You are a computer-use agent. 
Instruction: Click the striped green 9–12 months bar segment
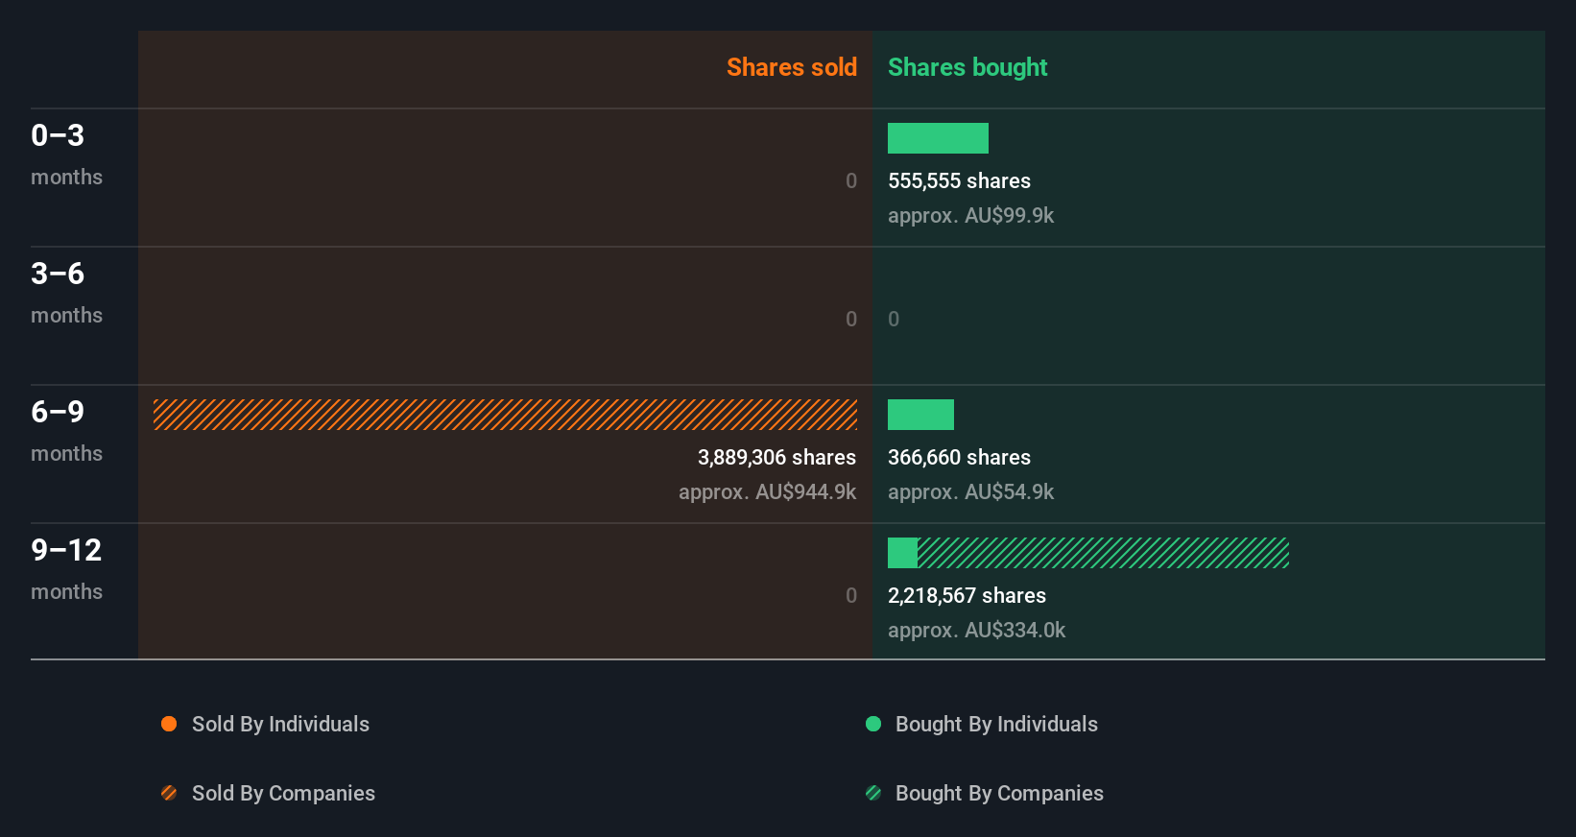tap(1103, 553)
